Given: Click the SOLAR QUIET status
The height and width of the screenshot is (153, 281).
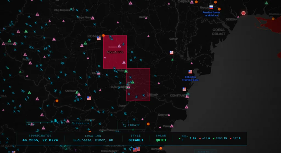Looking at the screenshot, I should [x=161, y=138].
